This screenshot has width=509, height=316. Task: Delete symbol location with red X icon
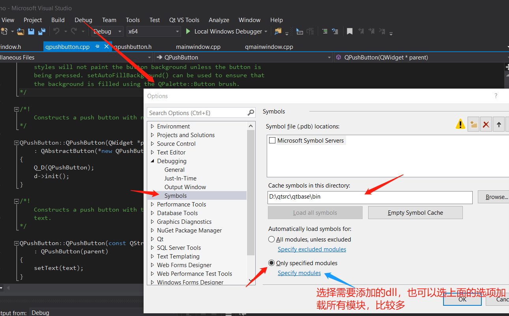coord(486,125)
